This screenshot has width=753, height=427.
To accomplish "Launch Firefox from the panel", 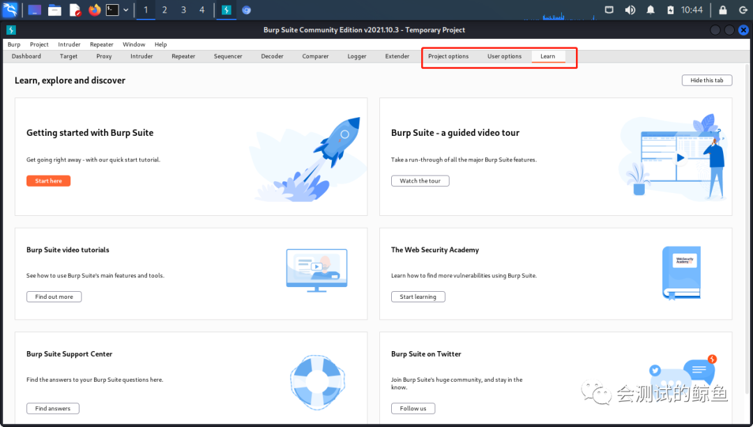I will 95,10.
